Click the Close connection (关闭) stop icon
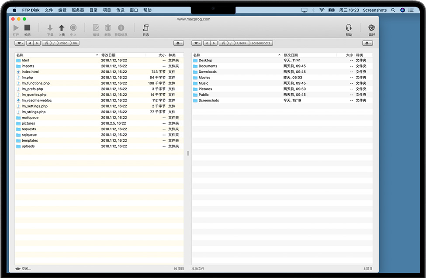The width and height of the screenshot is (426, 278). pos(27,28)
